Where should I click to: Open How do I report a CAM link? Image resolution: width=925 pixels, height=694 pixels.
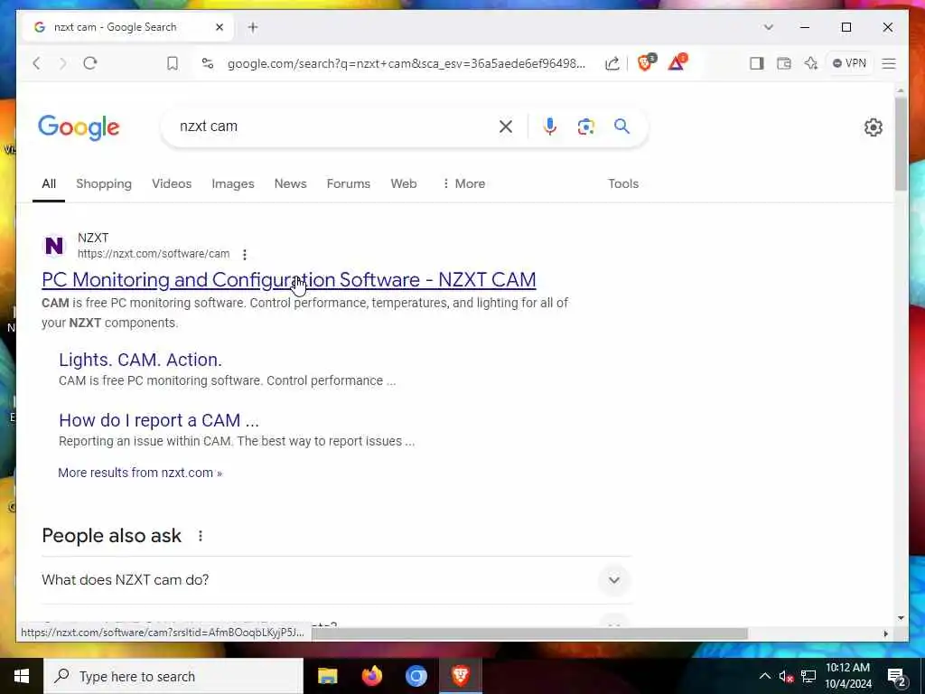(x=159, y=420)
